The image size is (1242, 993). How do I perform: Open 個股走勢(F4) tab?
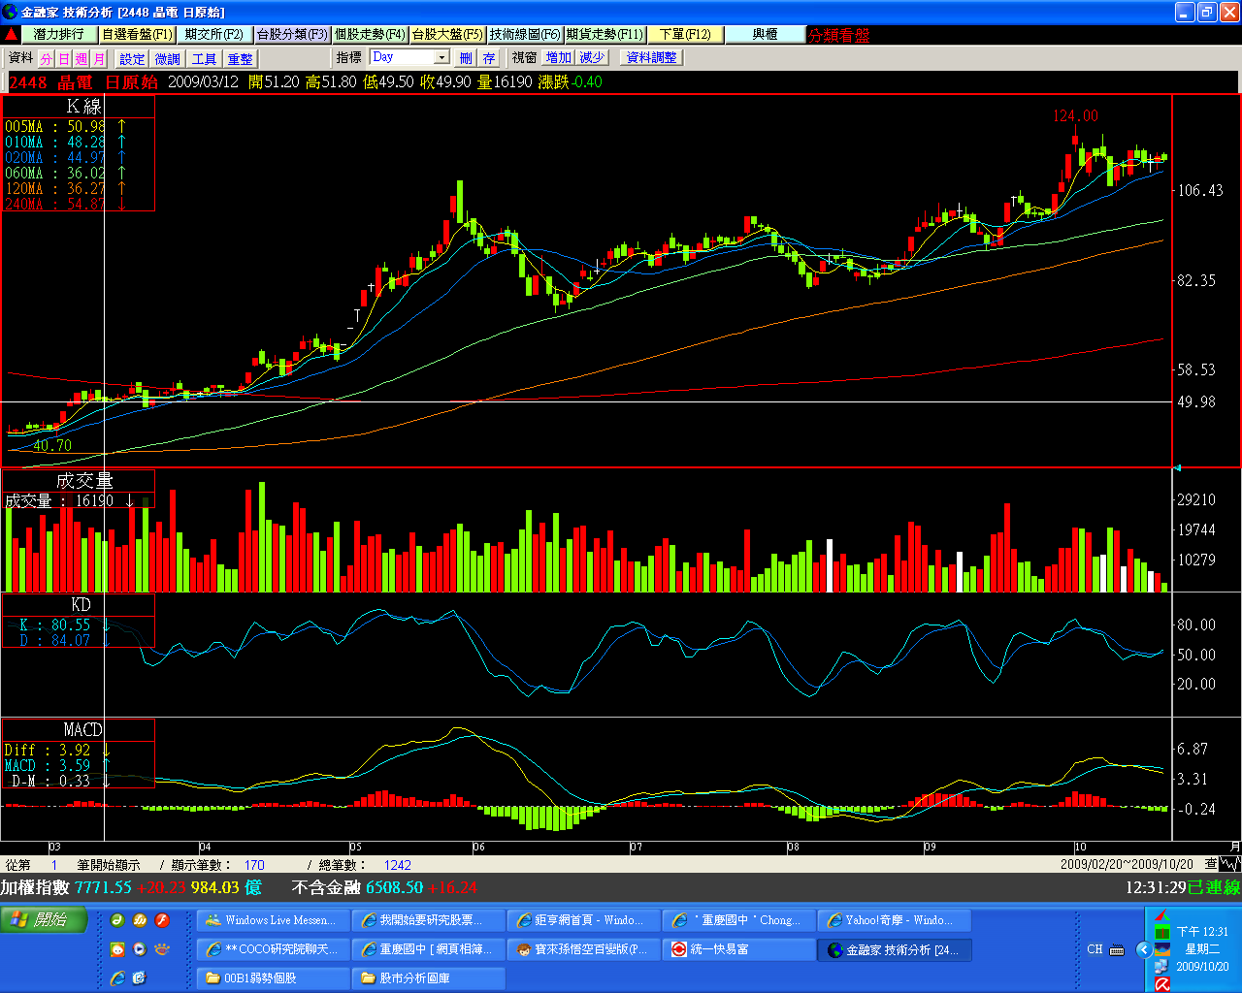tap(370, 34)
